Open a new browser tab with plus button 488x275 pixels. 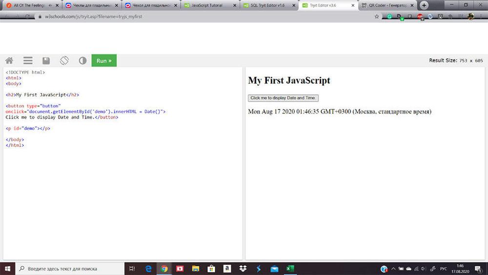tap(424, 5)
